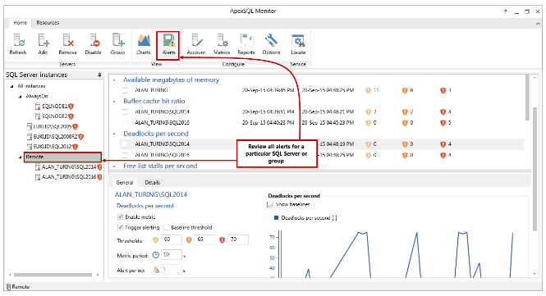This screenshot has height=296, width=546.
Task: Check the Deadlocks SQL2014 row checkbox
Action: point(125,144)
